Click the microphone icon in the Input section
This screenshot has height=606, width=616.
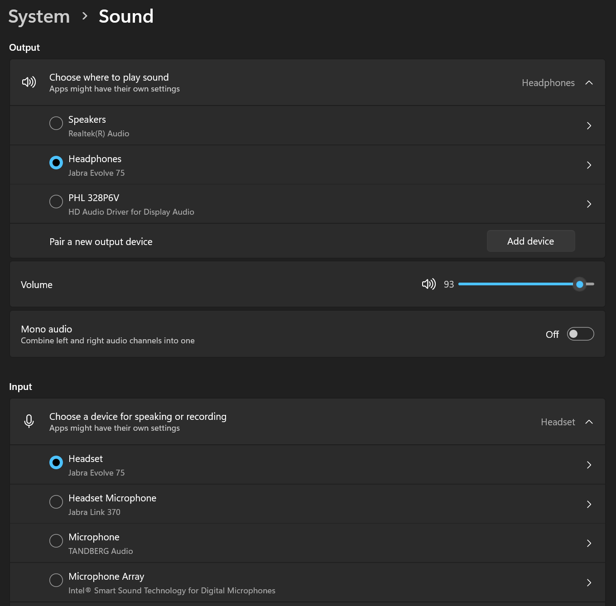29,421
